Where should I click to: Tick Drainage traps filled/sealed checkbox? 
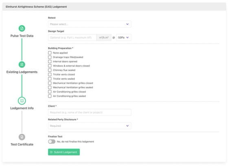pyautogui.click(x=50, y=57)
